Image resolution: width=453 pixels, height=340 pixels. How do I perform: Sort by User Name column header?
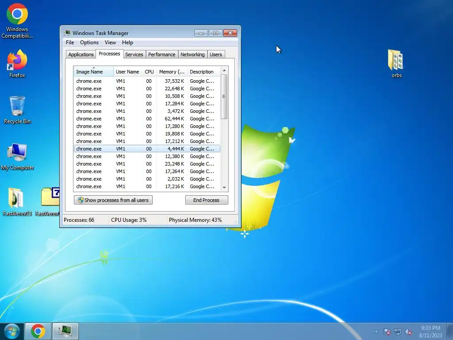coord(127,72)
